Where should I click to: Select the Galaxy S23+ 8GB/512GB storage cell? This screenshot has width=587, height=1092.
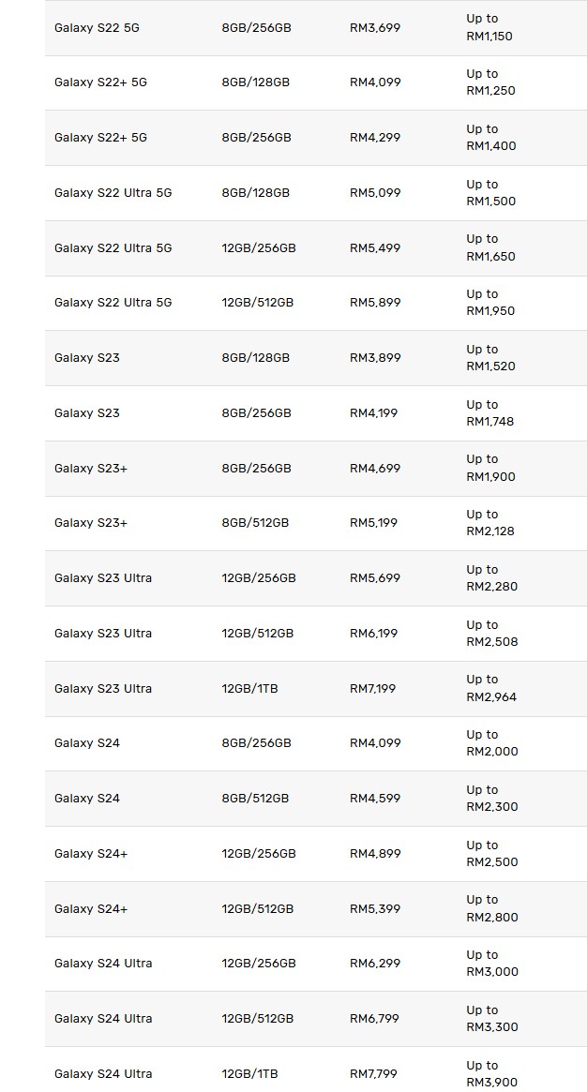pyautogui.click(x=255, y=522)
